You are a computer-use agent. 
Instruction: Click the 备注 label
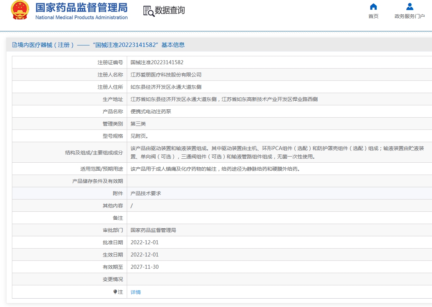pyautogui.click(x=118, y=218)
